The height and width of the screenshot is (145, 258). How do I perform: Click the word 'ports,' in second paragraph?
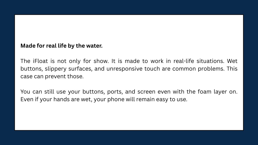tap(115, 92)
